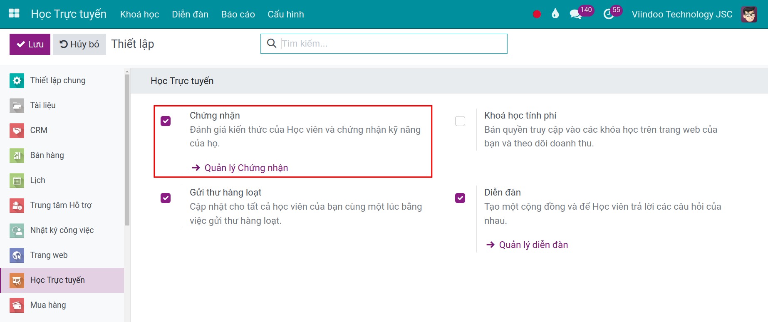Viewport: 768px width, 322px height.
Task: Open the Viindoo Technology JSC company switcher
Action: pos(682,14)
